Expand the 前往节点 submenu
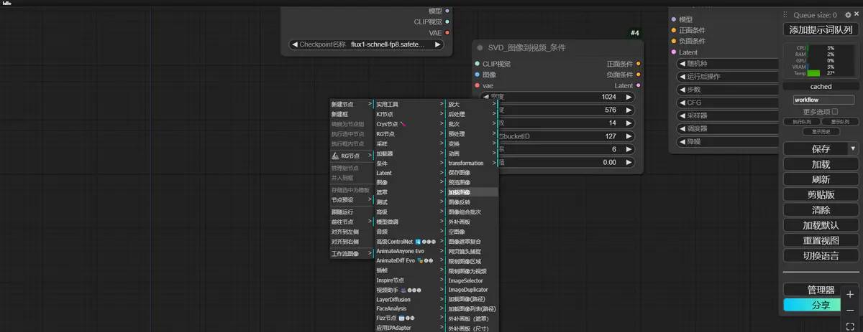The width and height of the screenshot is (863, 332). pyautogui.click(x=352, y=222)
